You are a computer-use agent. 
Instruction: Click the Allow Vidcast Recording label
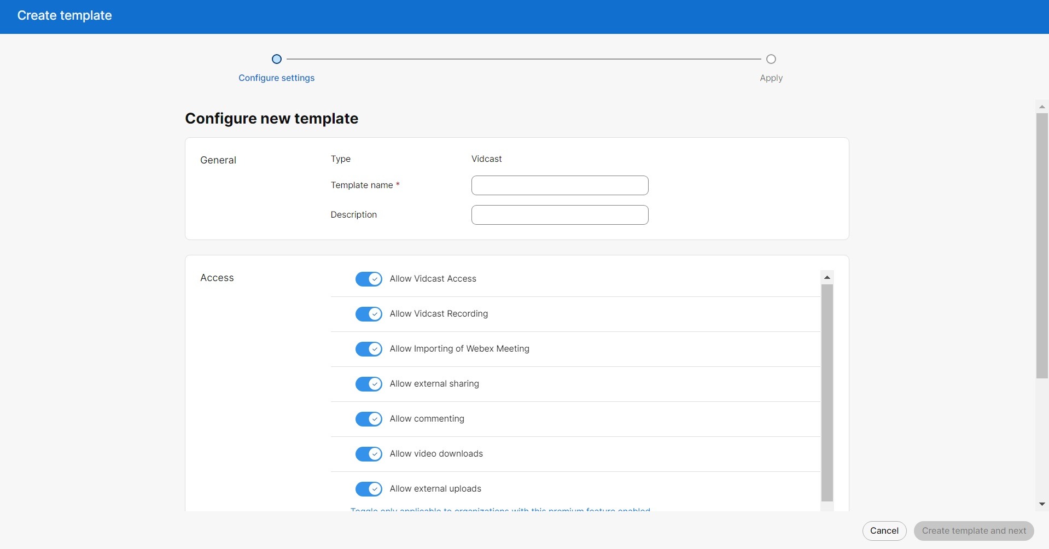[439, 313]
